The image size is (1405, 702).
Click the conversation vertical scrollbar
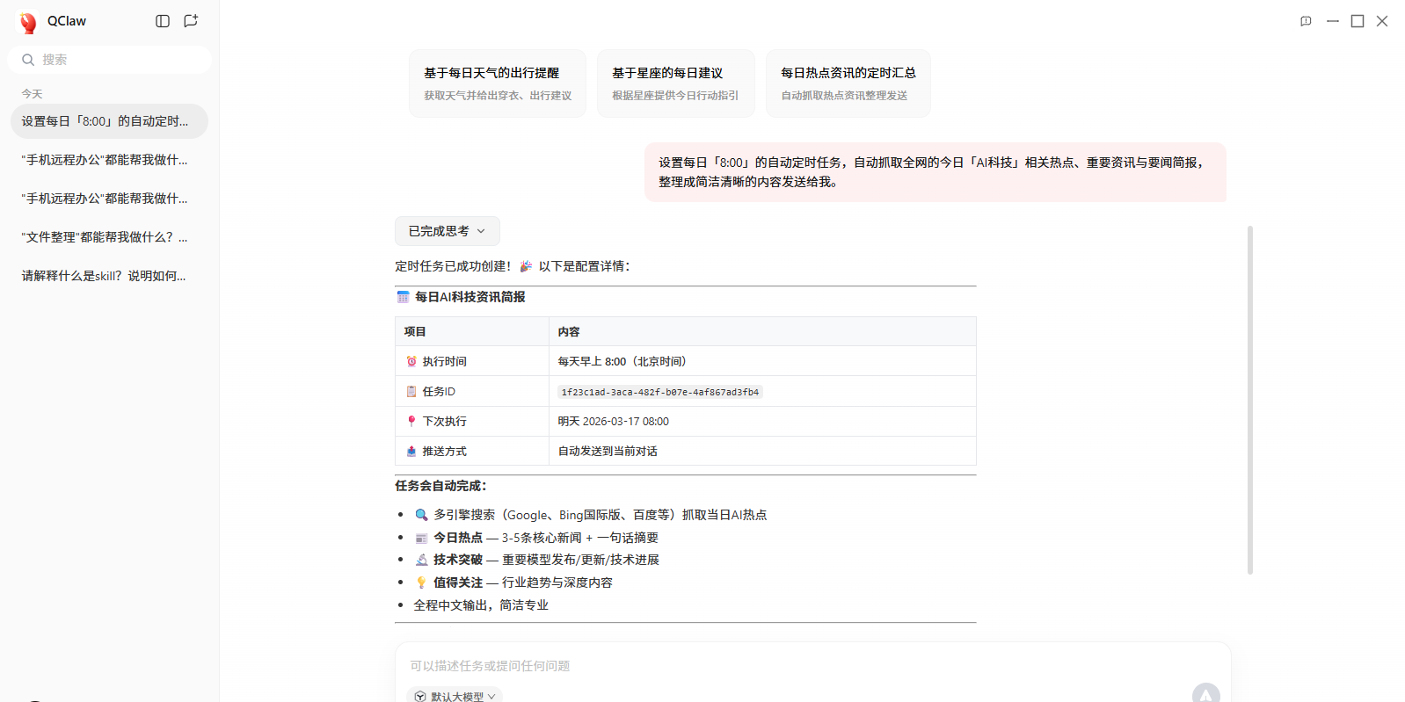tap(1249, 400)
